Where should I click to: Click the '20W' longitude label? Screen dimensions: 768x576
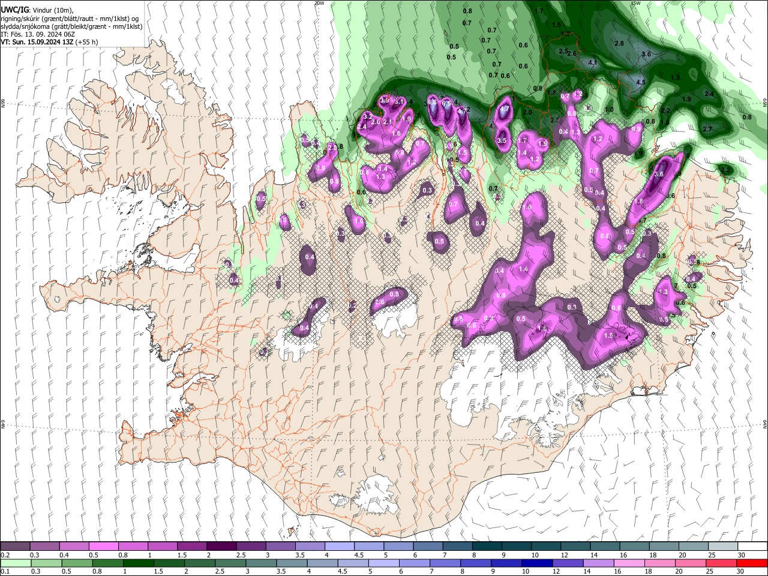319,3
